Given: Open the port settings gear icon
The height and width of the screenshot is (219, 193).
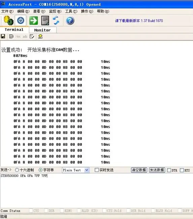Looking at the screenshot, I should tap(8, 20).
